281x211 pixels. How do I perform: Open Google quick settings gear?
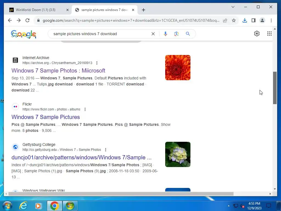click(x=257, y=34)
